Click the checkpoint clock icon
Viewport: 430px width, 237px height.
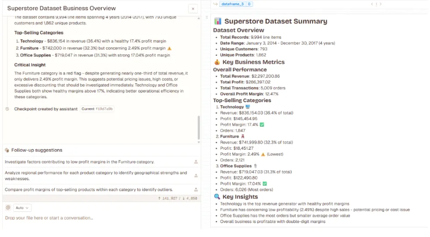pyautogui.click(x=7, y=109)
